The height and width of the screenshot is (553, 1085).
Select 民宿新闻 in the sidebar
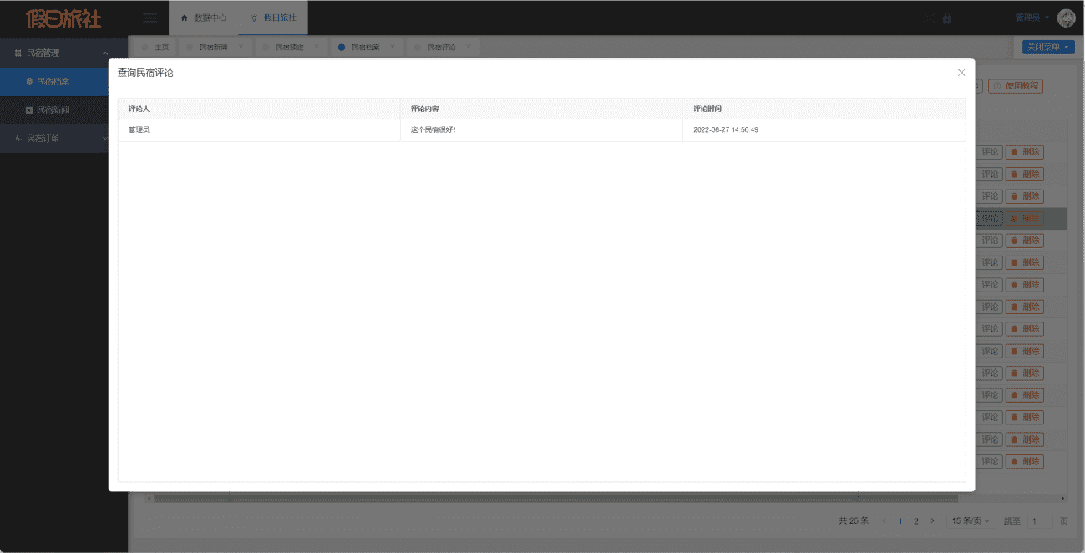click(54, 110)
